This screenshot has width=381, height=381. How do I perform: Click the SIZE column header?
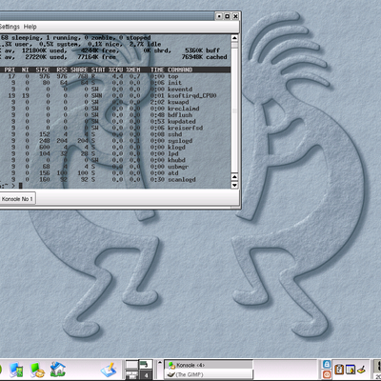click(43, 70)
